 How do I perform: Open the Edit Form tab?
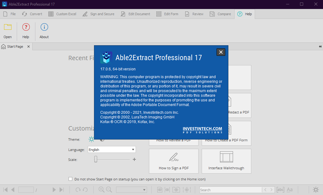click(167, 14)
